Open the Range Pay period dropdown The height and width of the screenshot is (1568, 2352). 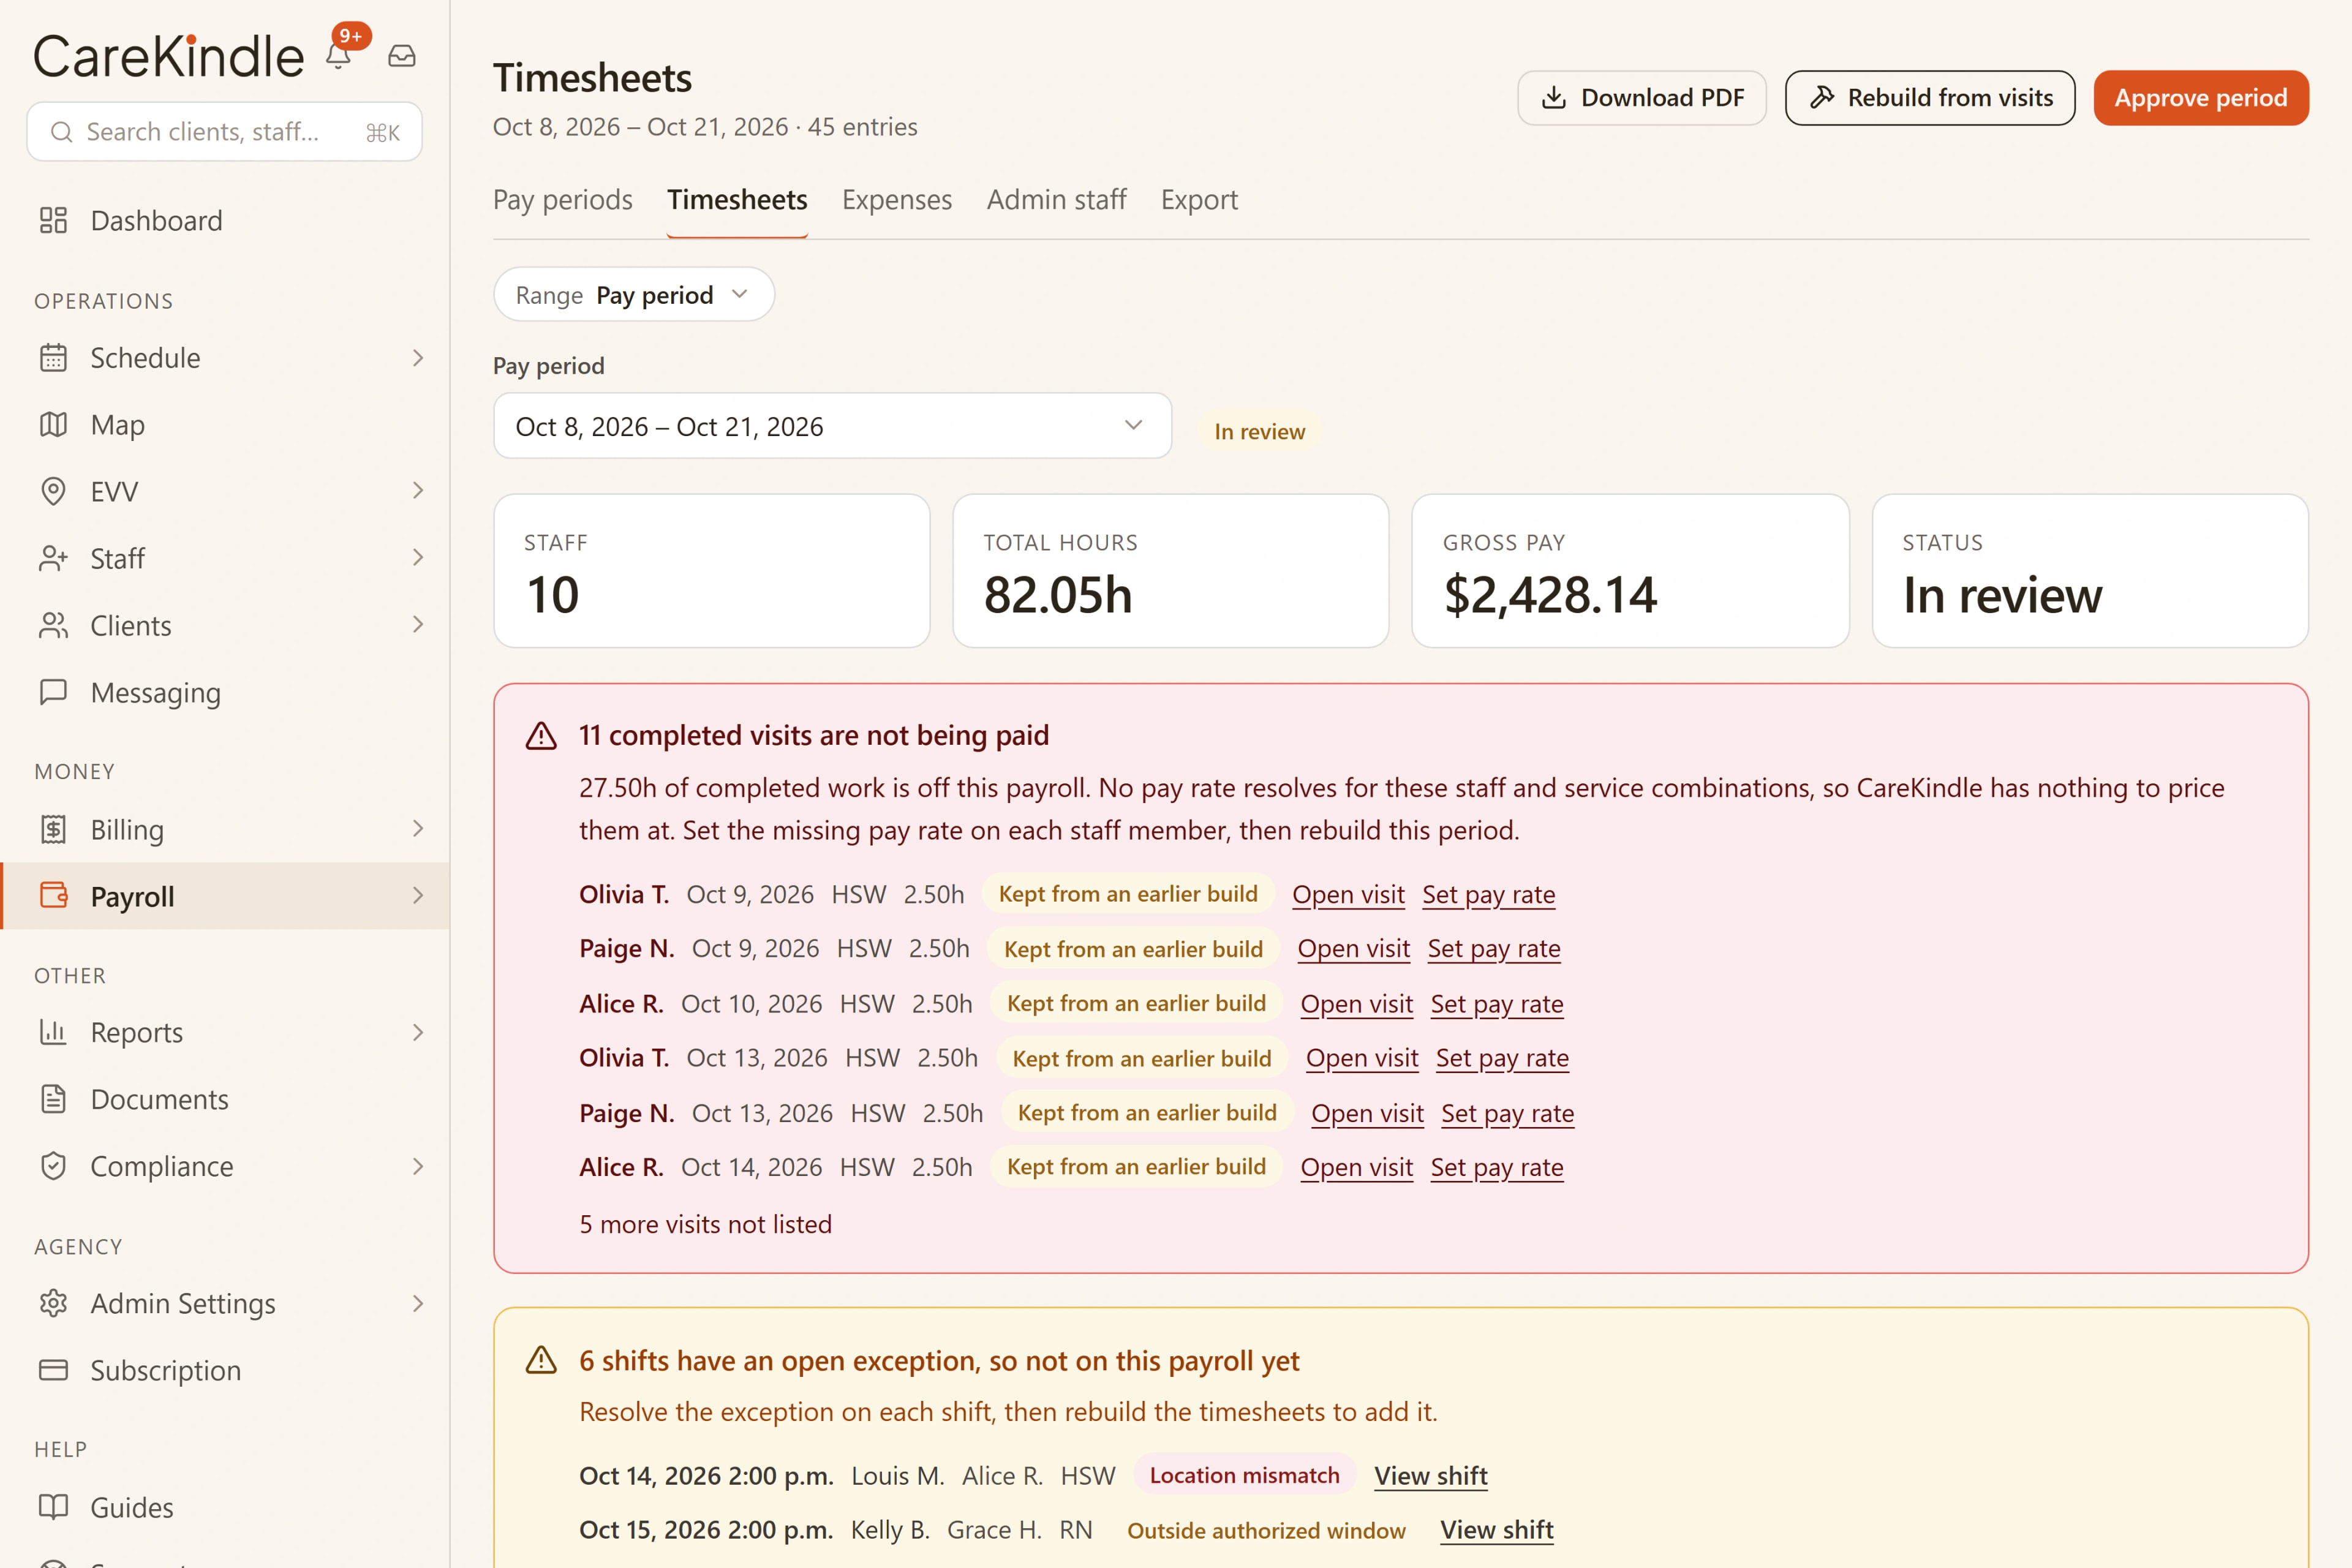pos(634,294)
